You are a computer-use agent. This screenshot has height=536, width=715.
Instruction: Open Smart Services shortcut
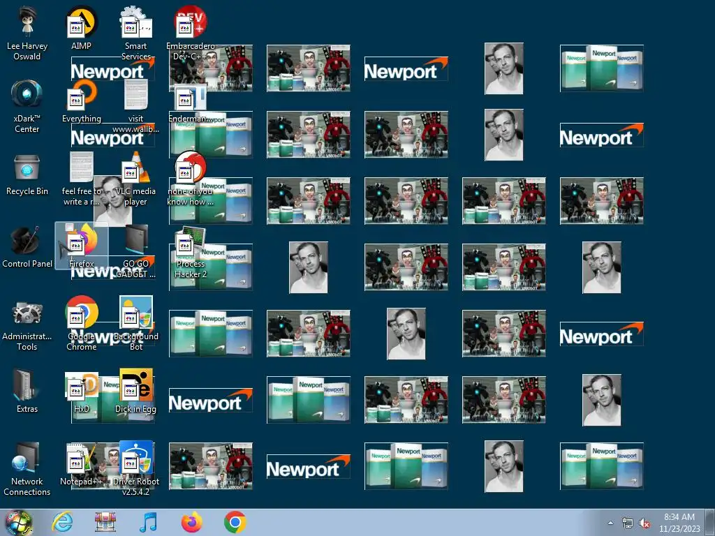136,33
